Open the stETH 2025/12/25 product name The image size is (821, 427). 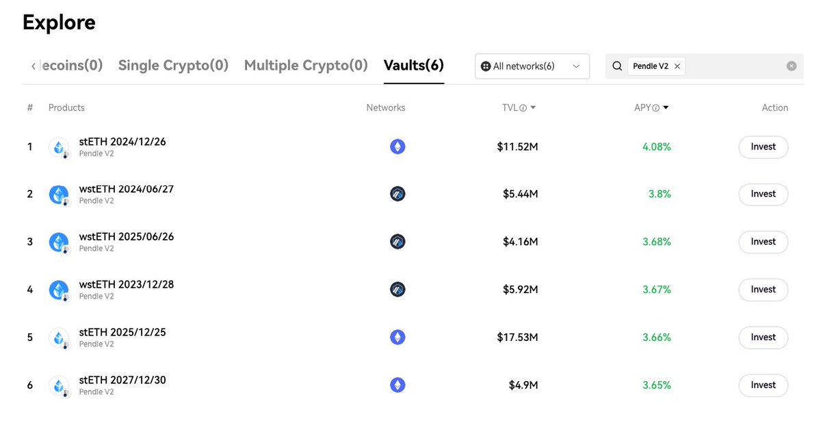click(x=122, y=333)
